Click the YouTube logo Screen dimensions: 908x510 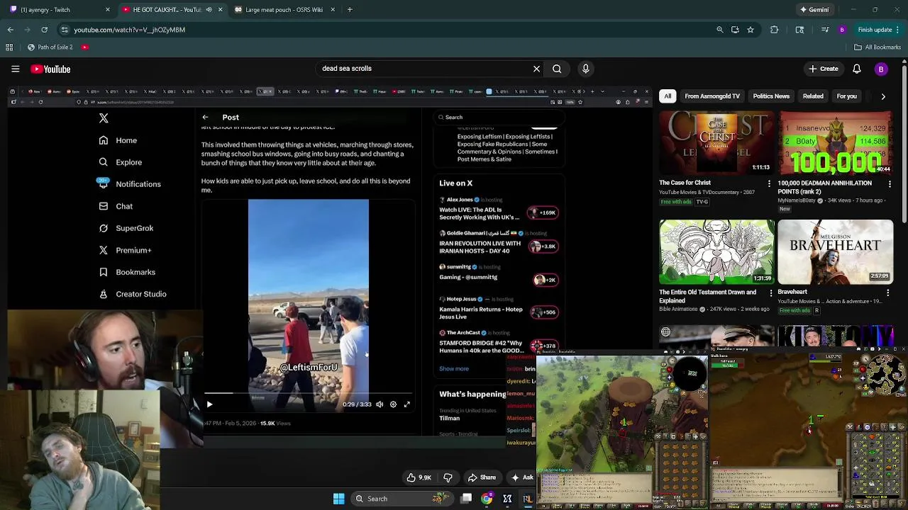click(x=50, y=69)
